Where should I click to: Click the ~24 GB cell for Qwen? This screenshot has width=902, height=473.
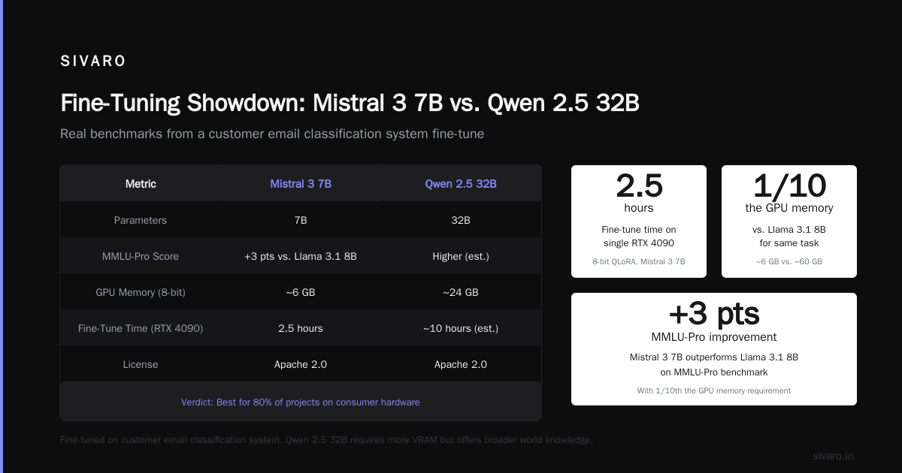[461, 292]
